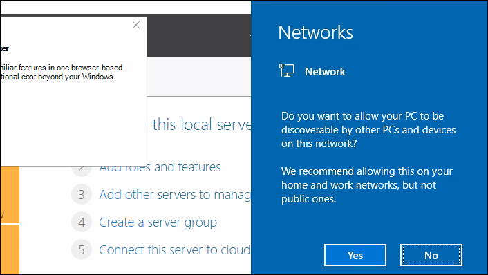Screen dimensions: 488x275
Task: Open Connect this server to cloud link
Action: point(175,250)
